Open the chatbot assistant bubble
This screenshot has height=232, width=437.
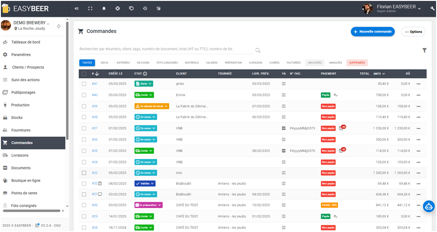coord(429,206)
